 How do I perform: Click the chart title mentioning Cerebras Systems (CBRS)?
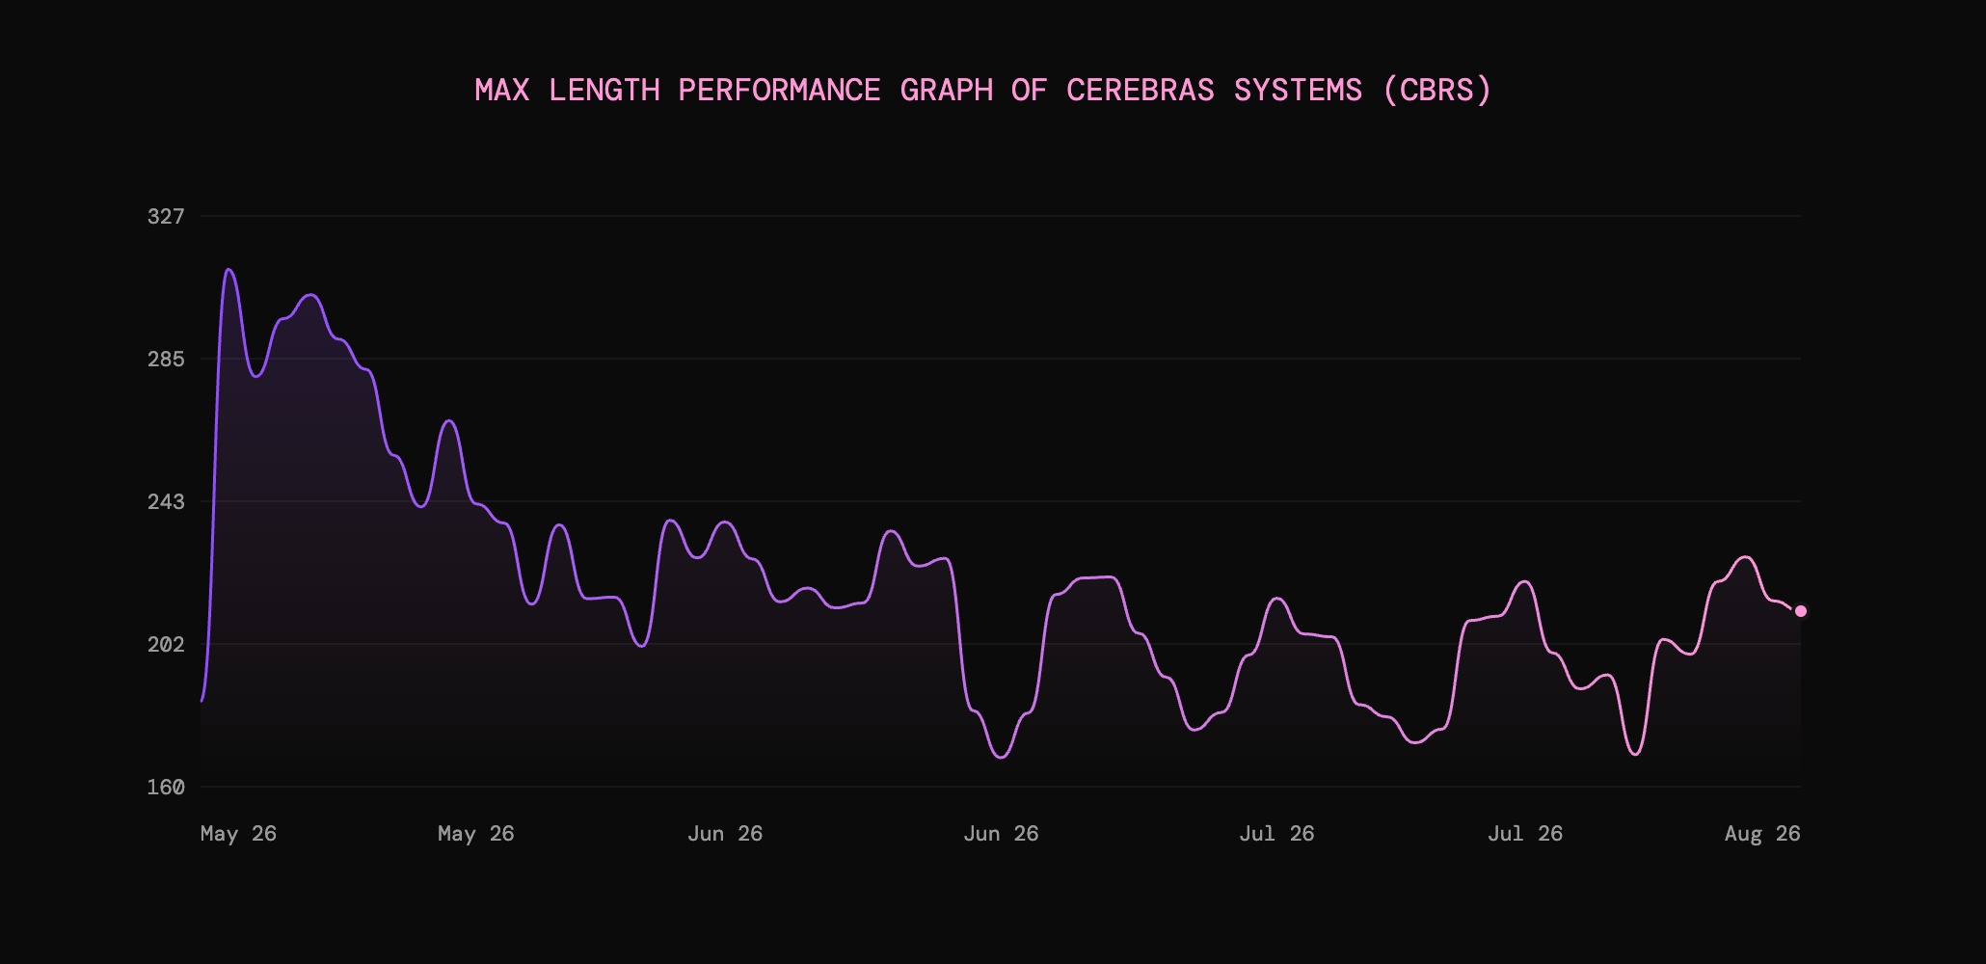(x=983, y=90)
